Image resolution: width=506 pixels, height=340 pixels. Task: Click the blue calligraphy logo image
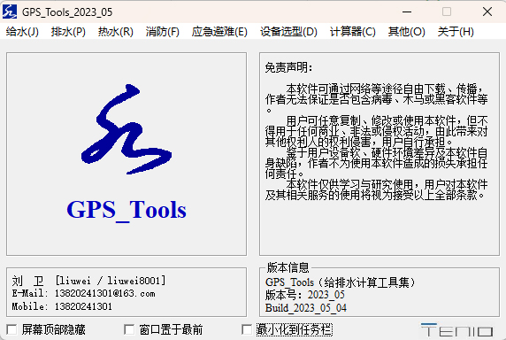tap(126, 129)
